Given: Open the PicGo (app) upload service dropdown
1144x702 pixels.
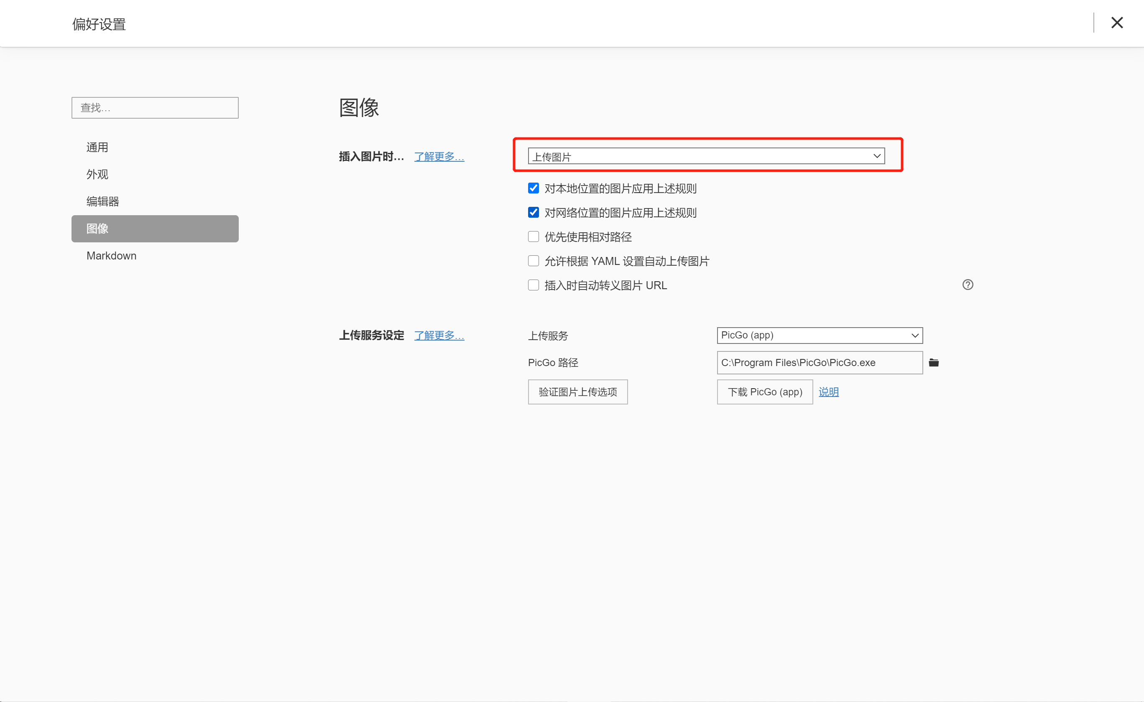Looking at the screenshot, I should pyautogui.click(x=820, y=335).
